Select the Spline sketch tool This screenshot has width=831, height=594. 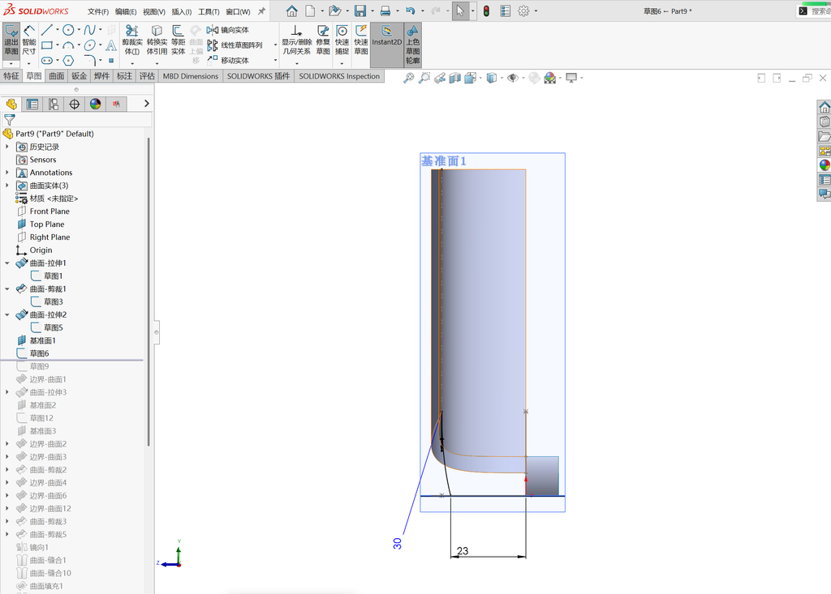[x=89, y=30]
